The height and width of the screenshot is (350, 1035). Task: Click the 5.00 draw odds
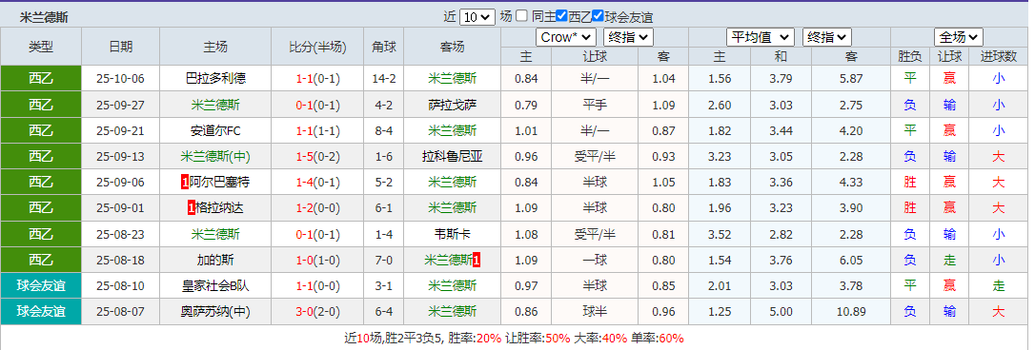point(781,312)
